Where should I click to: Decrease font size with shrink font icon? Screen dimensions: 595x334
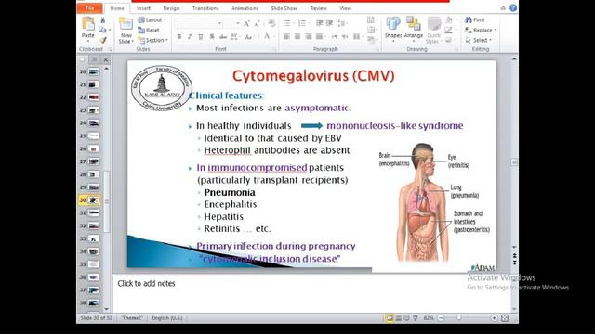(257, 24)
